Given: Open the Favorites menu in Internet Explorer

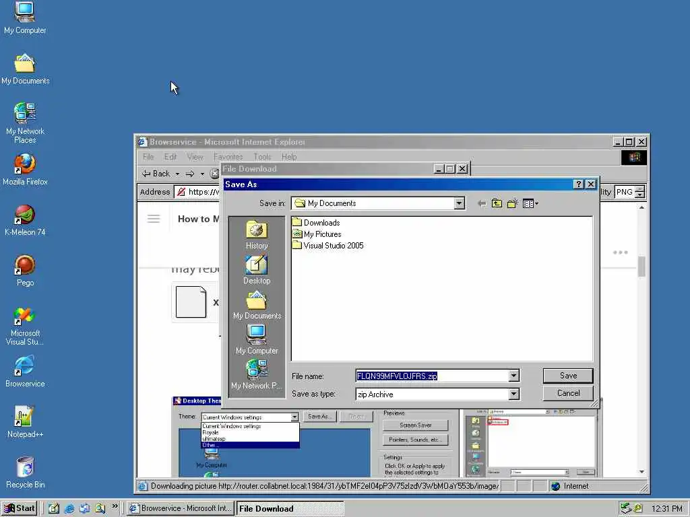Looking at the screenshot, I should (228, 157).
